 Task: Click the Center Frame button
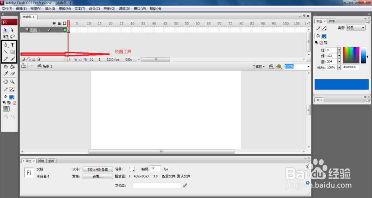[70, 59]
